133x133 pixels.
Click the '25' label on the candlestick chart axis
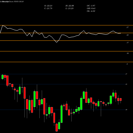pos(126,84)
